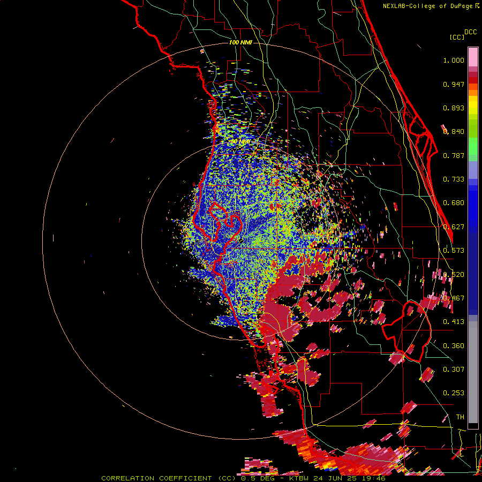Image resolution: width=482 pixels, height=482 pixels.
Task: Click the pink color bar segment beside 1.000
Action: 473,57
